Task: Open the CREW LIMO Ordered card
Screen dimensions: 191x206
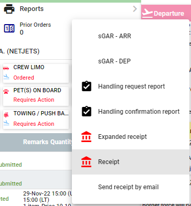Action: [36, 73]
